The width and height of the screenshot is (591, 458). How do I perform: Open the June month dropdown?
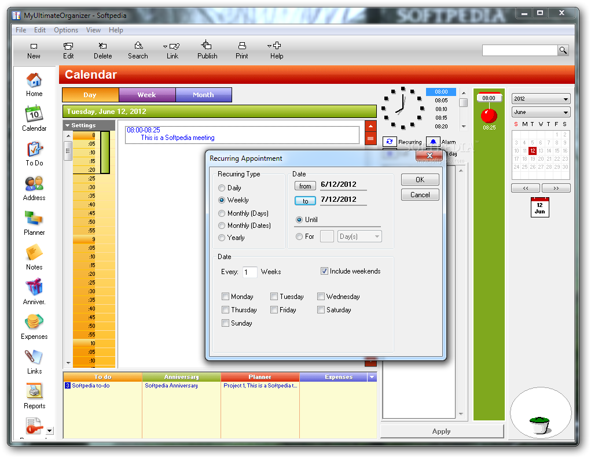(x=541, y=112)
